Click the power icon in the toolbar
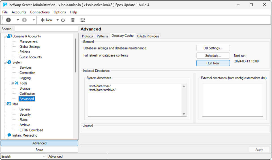Screen dimensions: 272x160 click(63, 20)
